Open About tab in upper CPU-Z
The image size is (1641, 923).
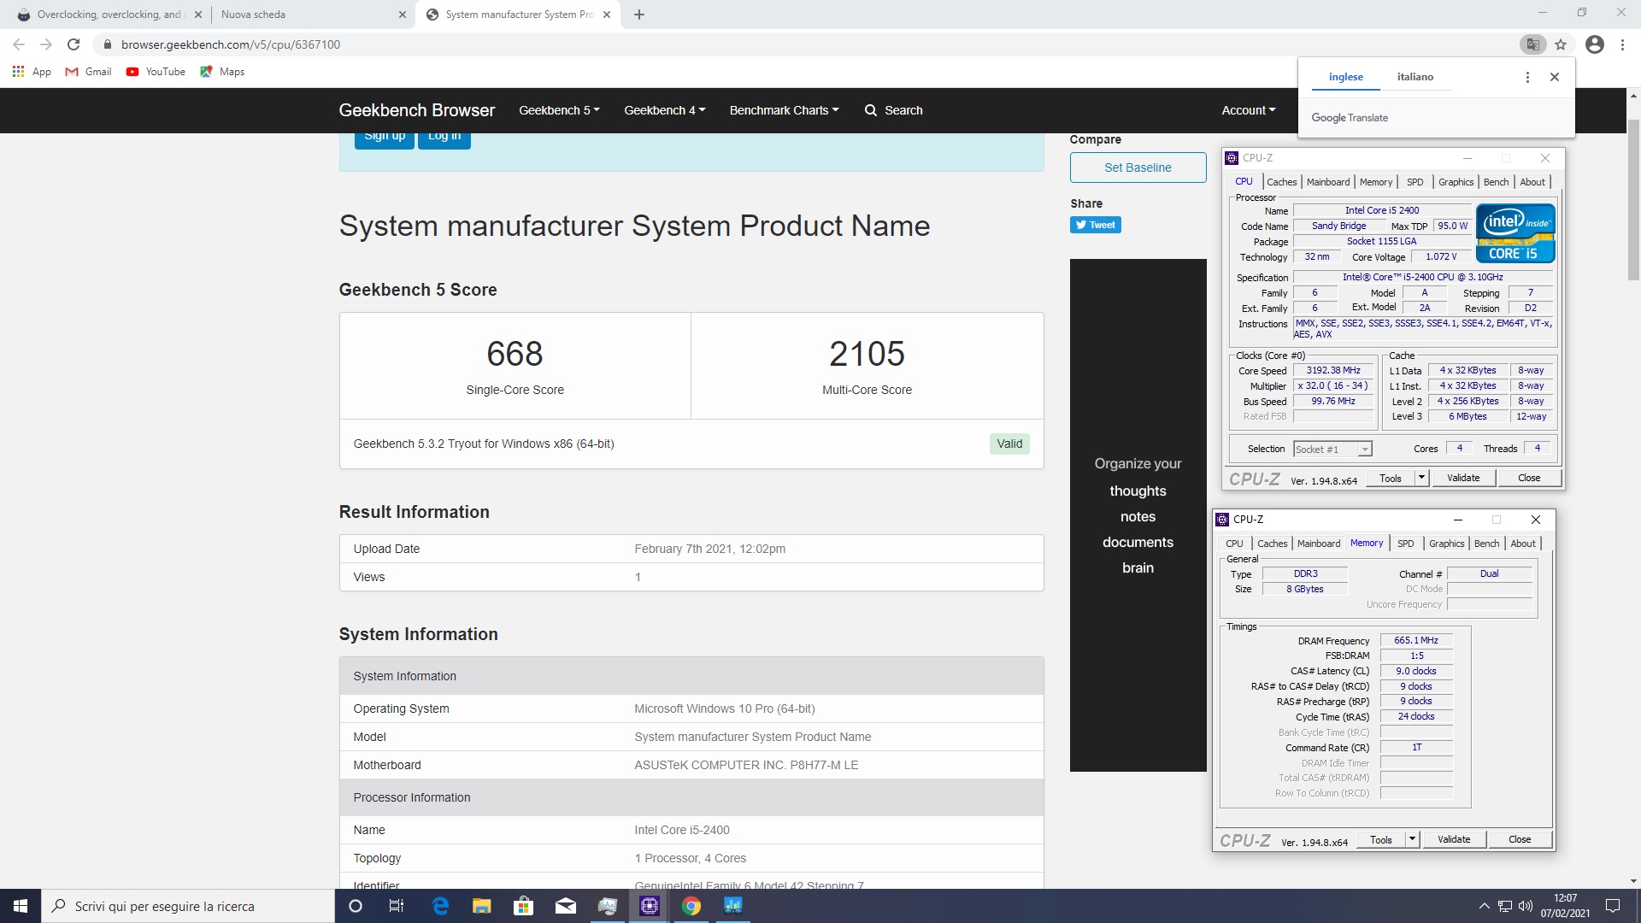point(1532,182)
